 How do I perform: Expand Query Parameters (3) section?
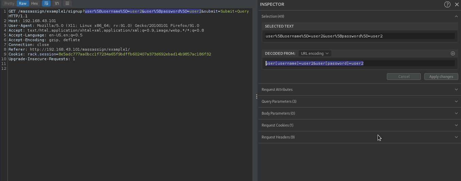point(359,101)
